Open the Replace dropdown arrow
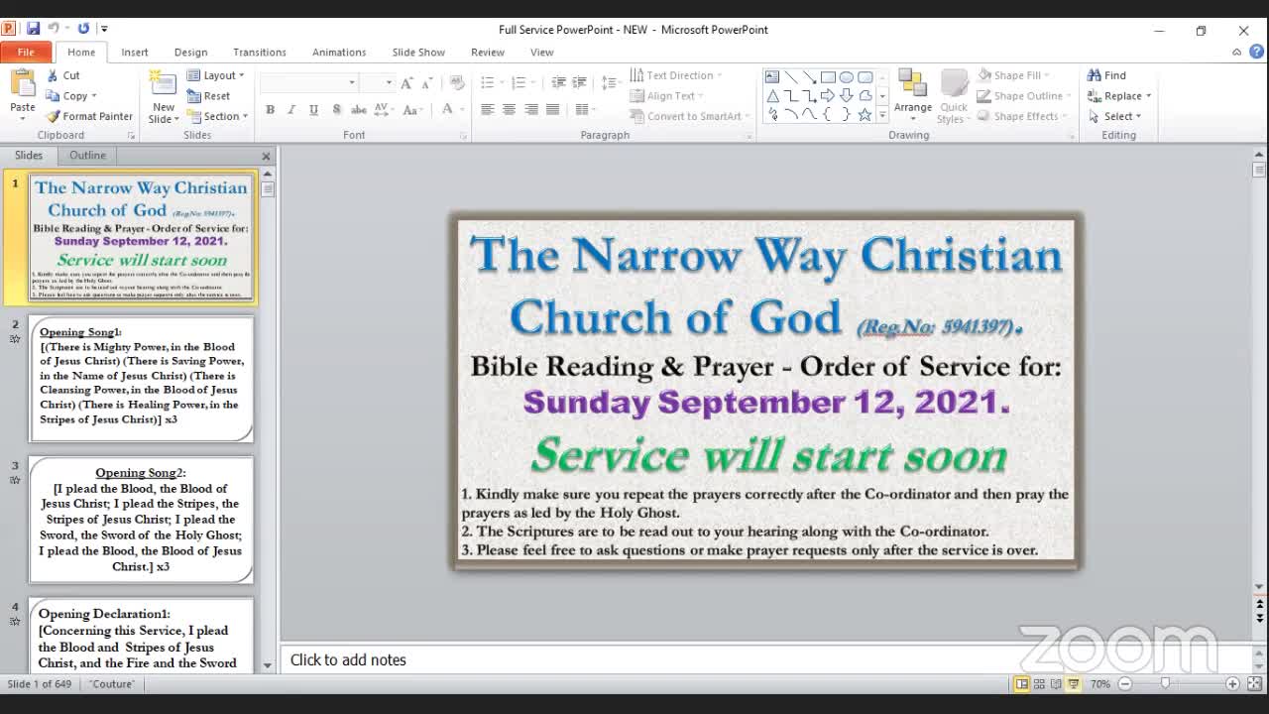The height and width of the screenshot is (714, 1269). point(1148,96)
